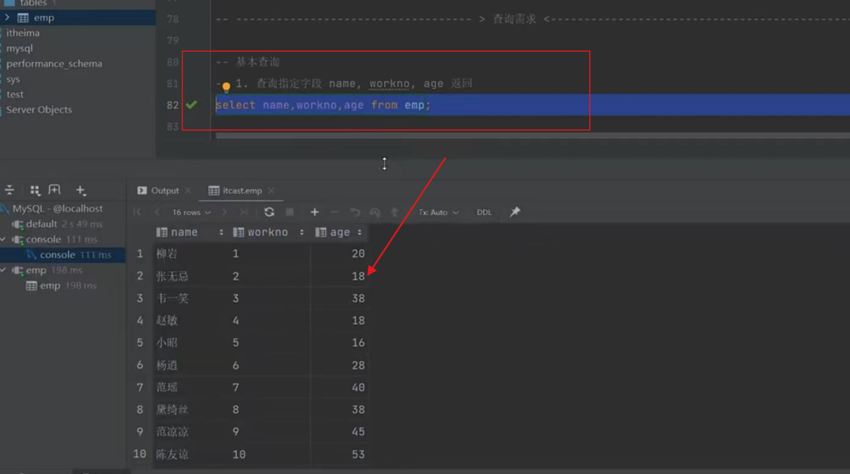Click the age cell 45 in row 9
The height and width of the screenshot is (474, 850).
(358, 432)
